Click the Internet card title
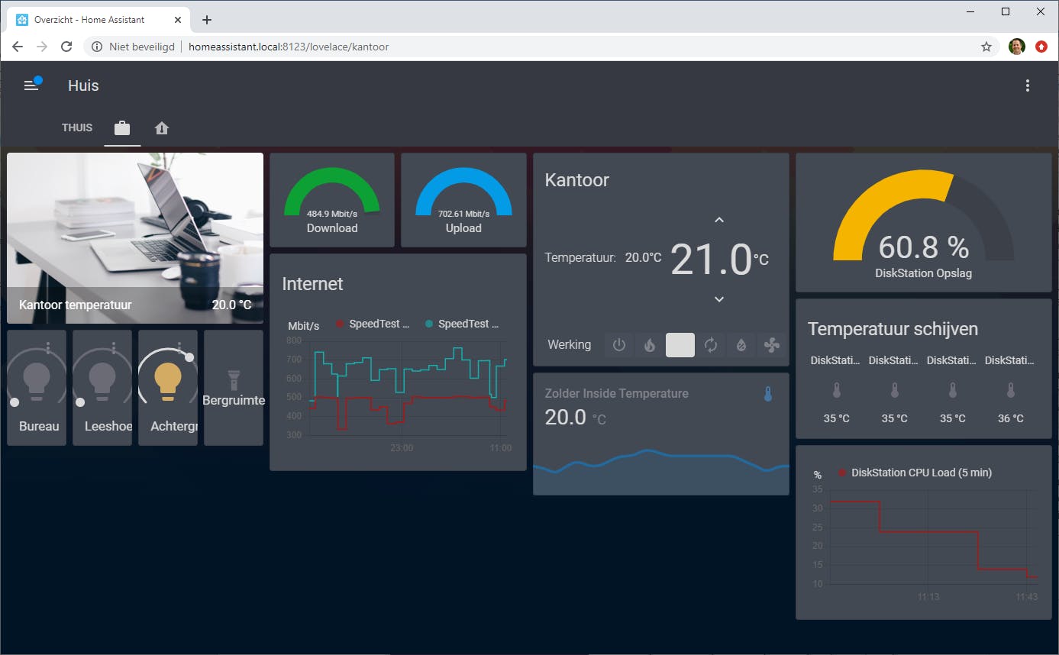Image resolution: width=1059 pixels, height=655 pixels. [312, 284]
